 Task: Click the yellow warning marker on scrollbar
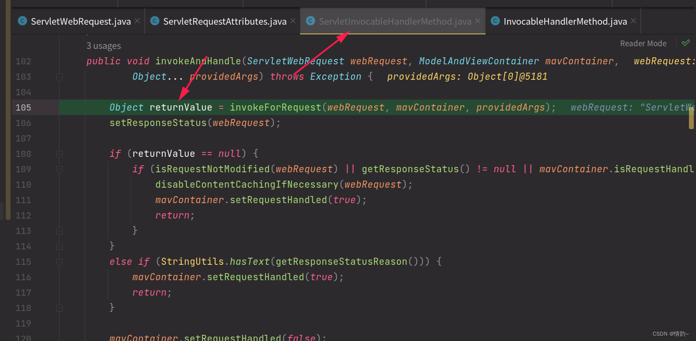tap(691, 118)
